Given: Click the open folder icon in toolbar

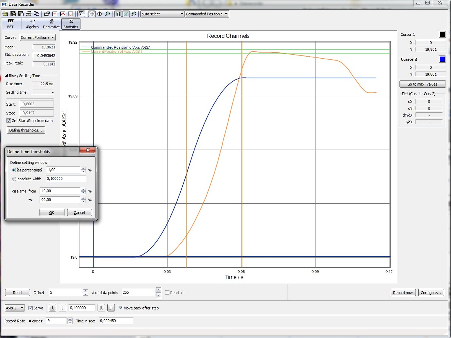Looking at the screenshot, I should click(5, 14).
